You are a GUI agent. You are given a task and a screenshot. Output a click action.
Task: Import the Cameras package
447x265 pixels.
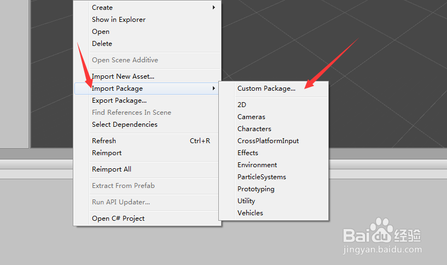(x=274, y=117)
